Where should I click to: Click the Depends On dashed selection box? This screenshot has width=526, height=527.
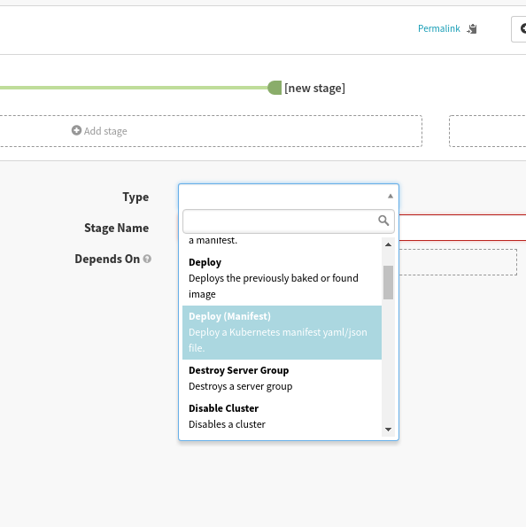click(x=458, y=262)
